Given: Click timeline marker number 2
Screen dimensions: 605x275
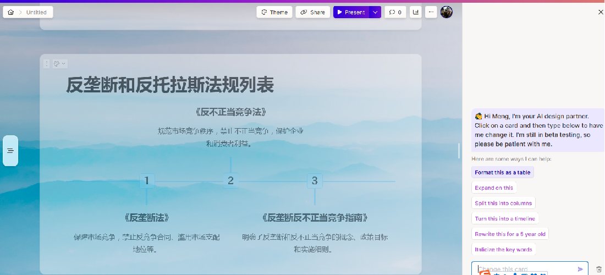Looking at the screenshot, I should point(230,180).
